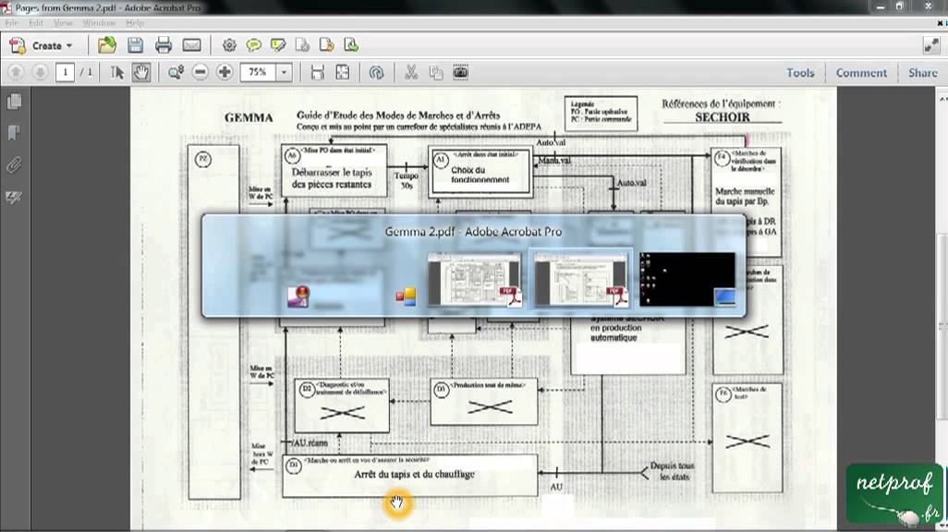Show page thumbnails side panel
The image size is (948, 532).
14,101
